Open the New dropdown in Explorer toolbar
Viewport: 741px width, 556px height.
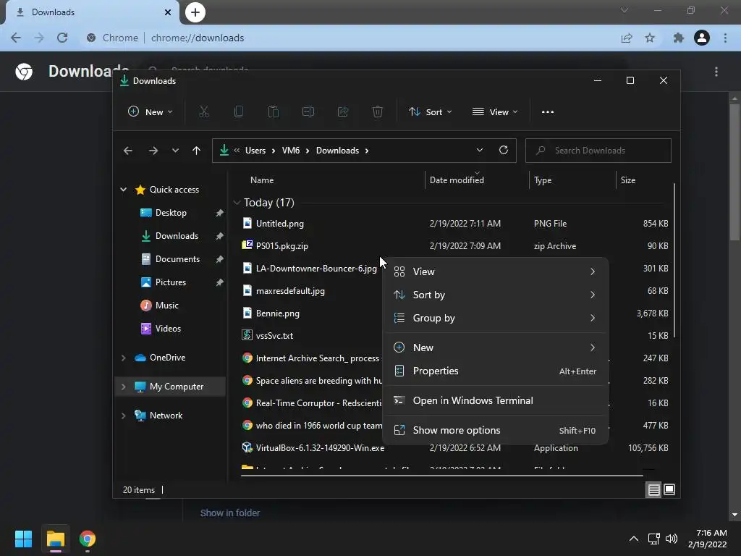click(x=151, y=112)
